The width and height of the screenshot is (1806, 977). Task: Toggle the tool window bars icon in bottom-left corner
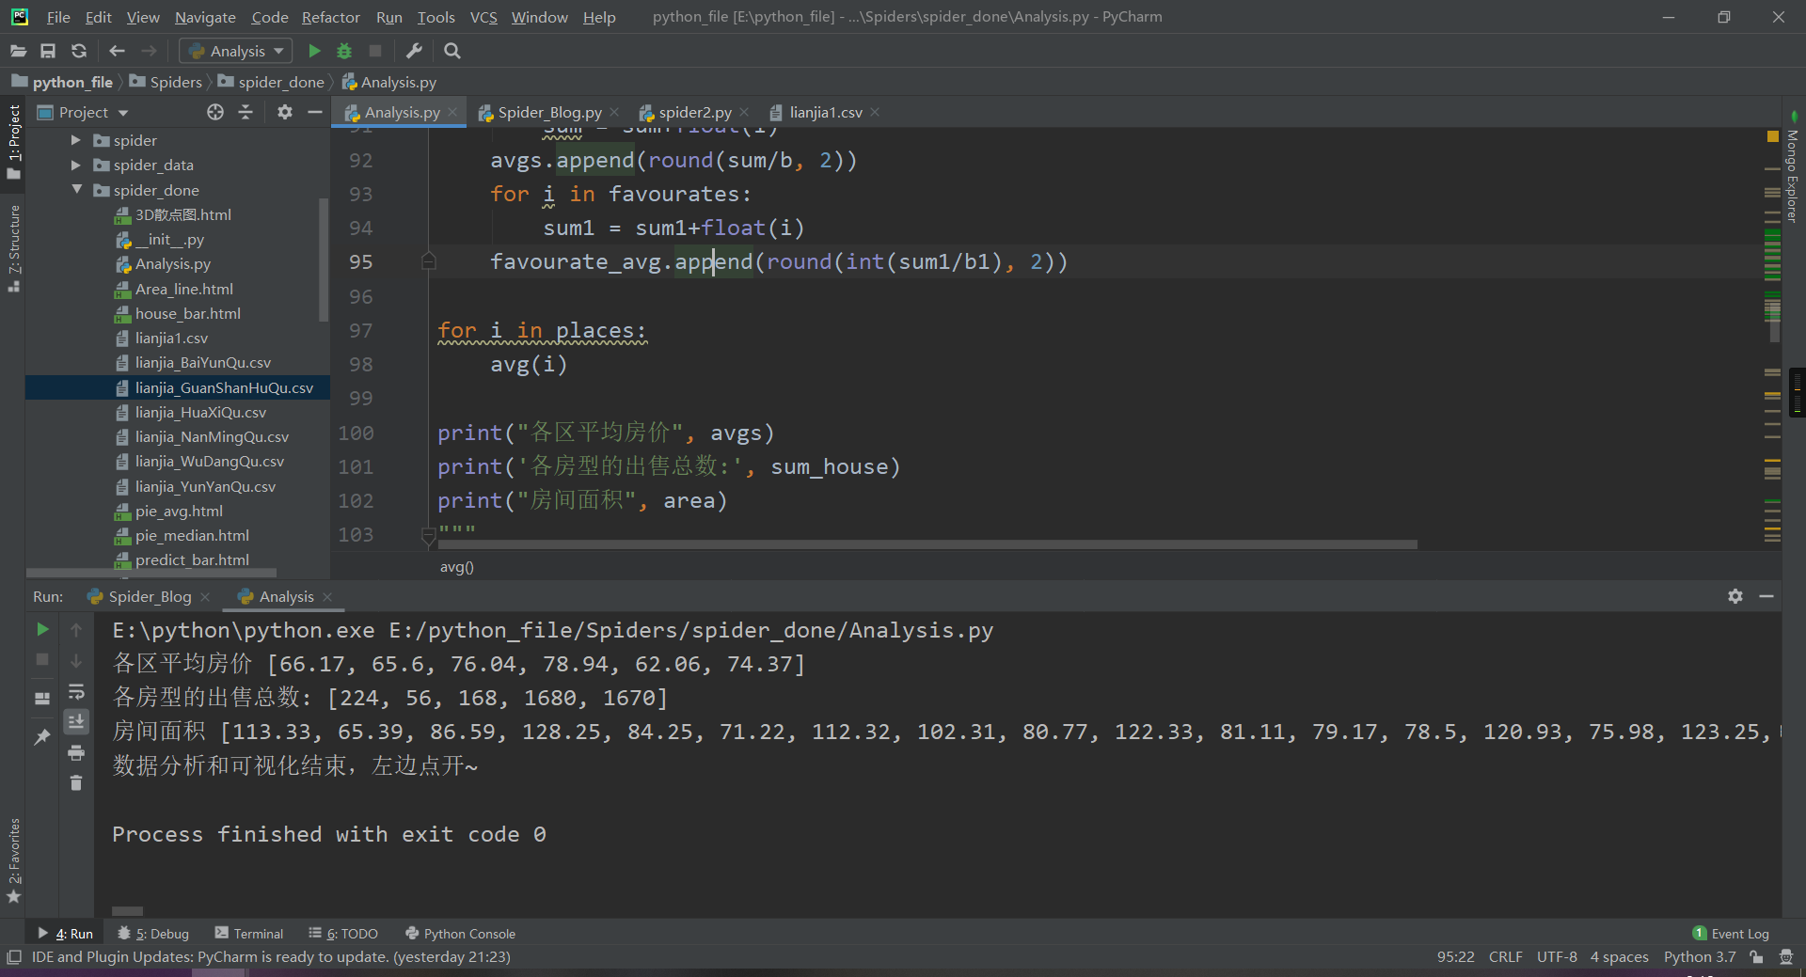(x=14, y=956)
